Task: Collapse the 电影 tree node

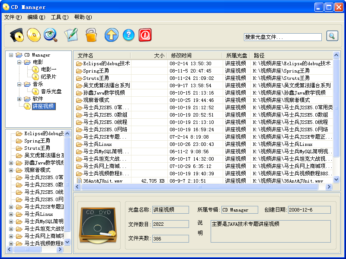Action: pyautogui.click(x=19, y=62)
